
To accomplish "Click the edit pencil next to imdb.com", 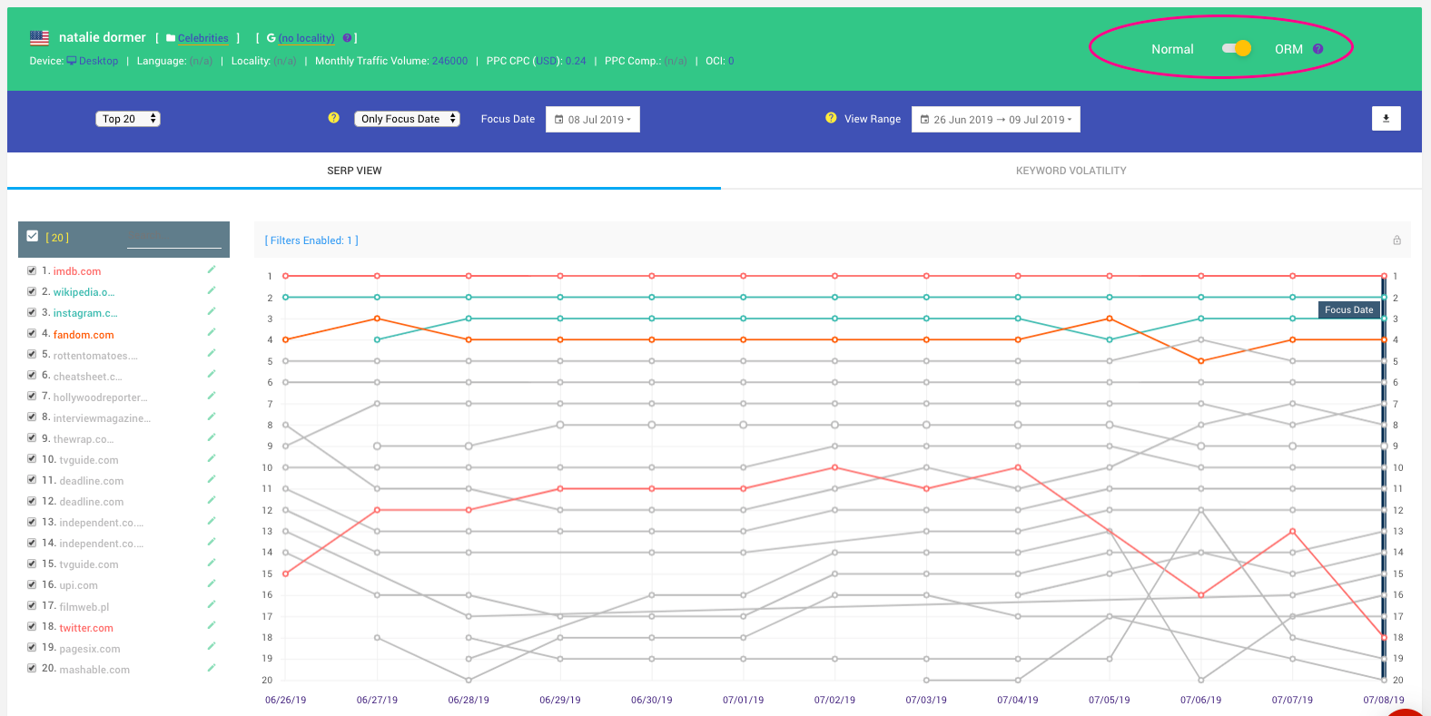I will (x=212, y=270).
